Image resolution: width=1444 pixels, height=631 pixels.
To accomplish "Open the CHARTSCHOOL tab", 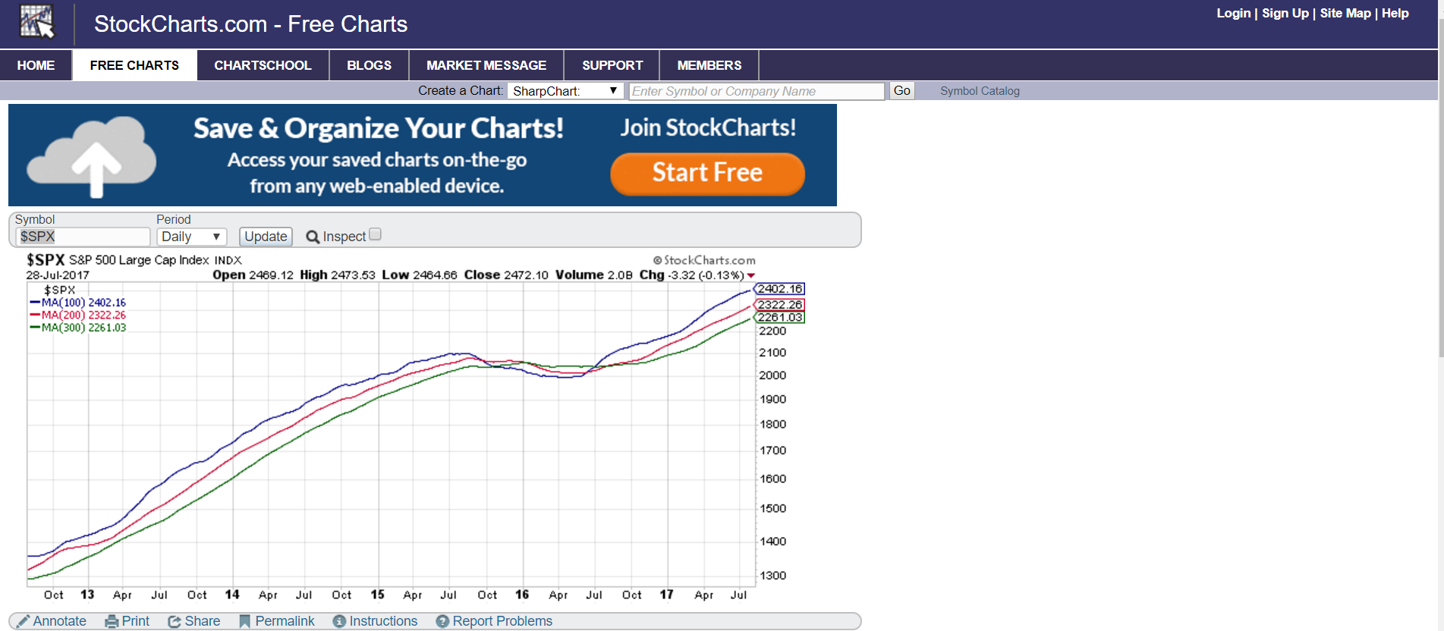I will 263,65.
